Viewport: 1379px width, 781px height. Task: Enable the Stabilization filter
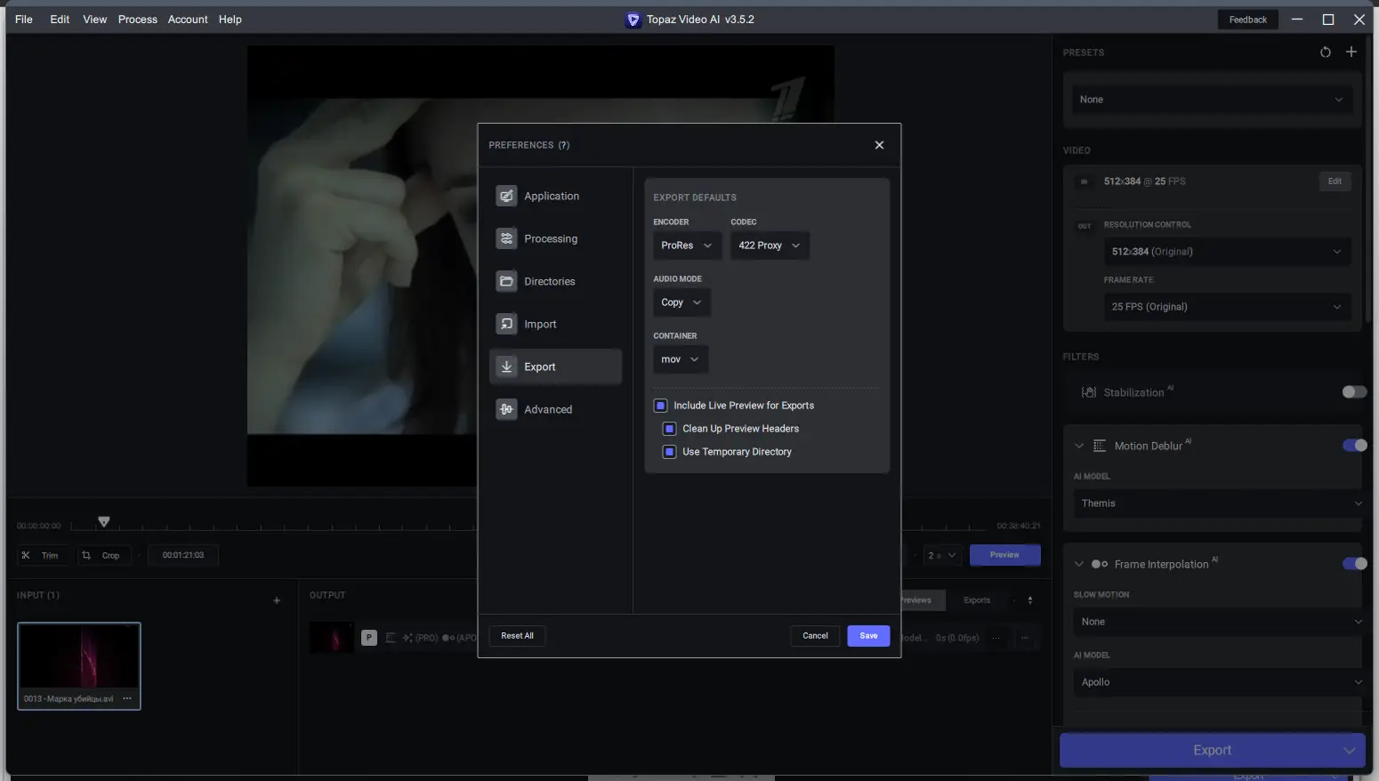pos(1353,391)
